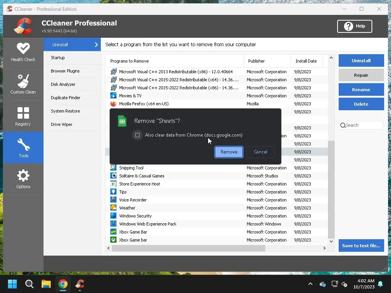This screenshot has height=293, width=391.
Task: Open the Duplicate Finder tab
Action: [72, 98]
